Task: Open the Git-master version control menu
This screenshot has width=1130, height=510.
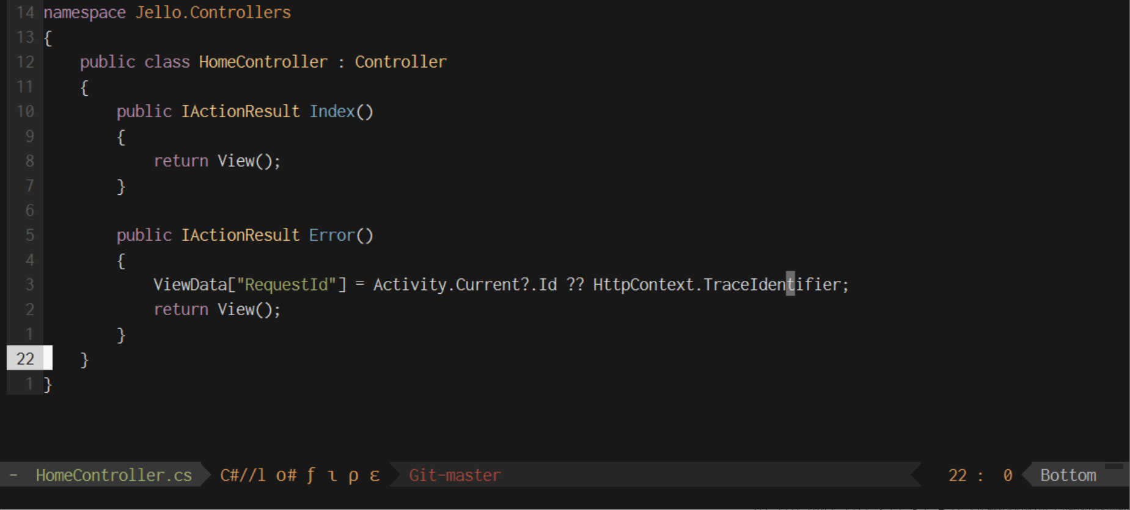Action: coord(455,475)
